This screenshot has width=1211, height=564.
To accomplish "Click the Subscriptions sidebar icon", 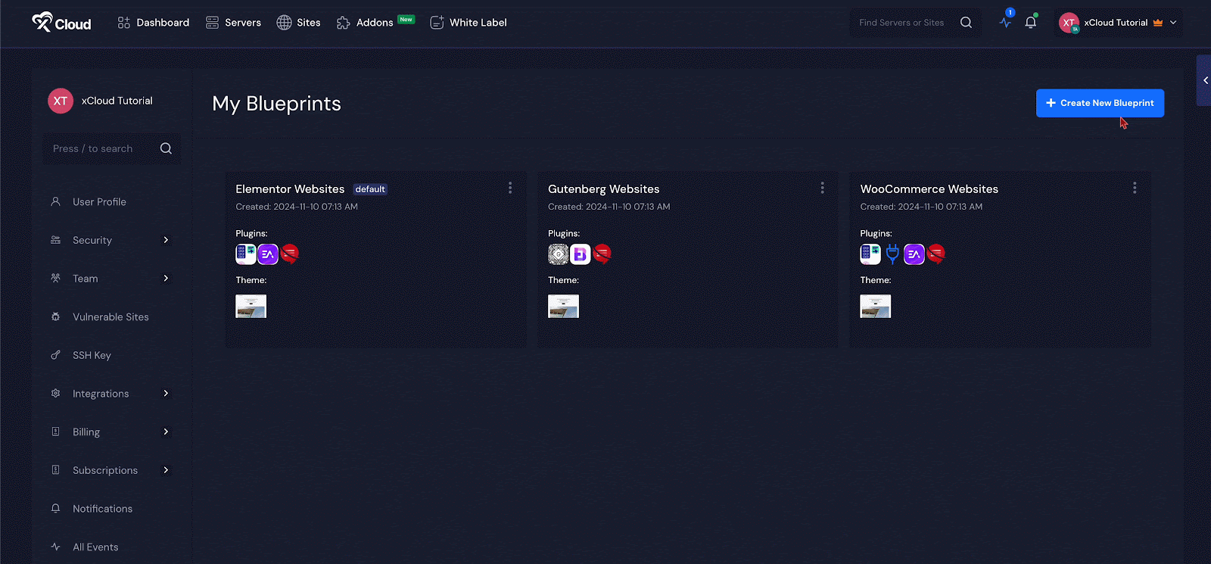I will coord(55,470).
